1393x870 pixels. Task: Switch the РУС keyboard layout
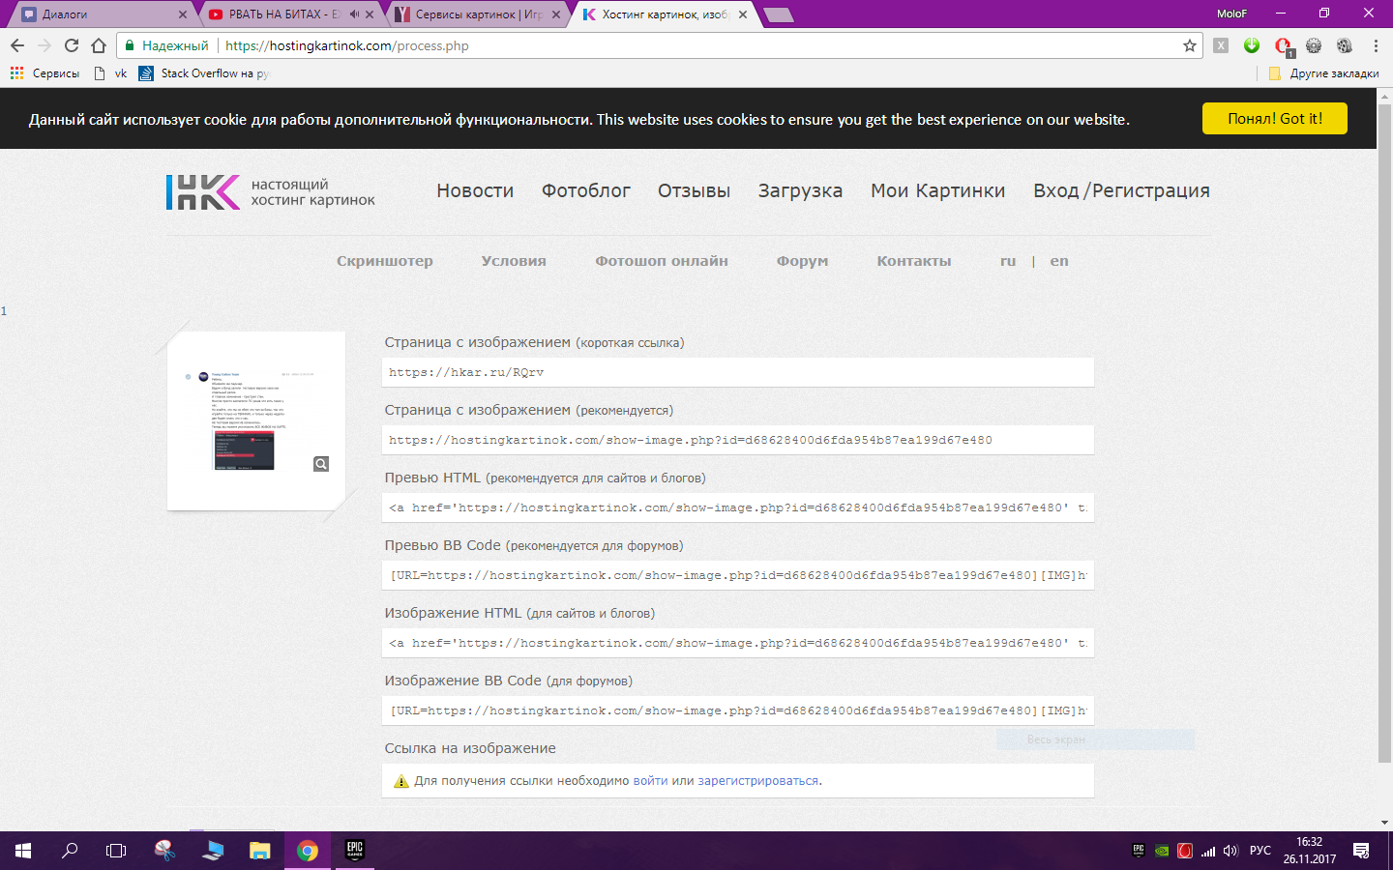pyautogui.click(x=1260, y=851)
